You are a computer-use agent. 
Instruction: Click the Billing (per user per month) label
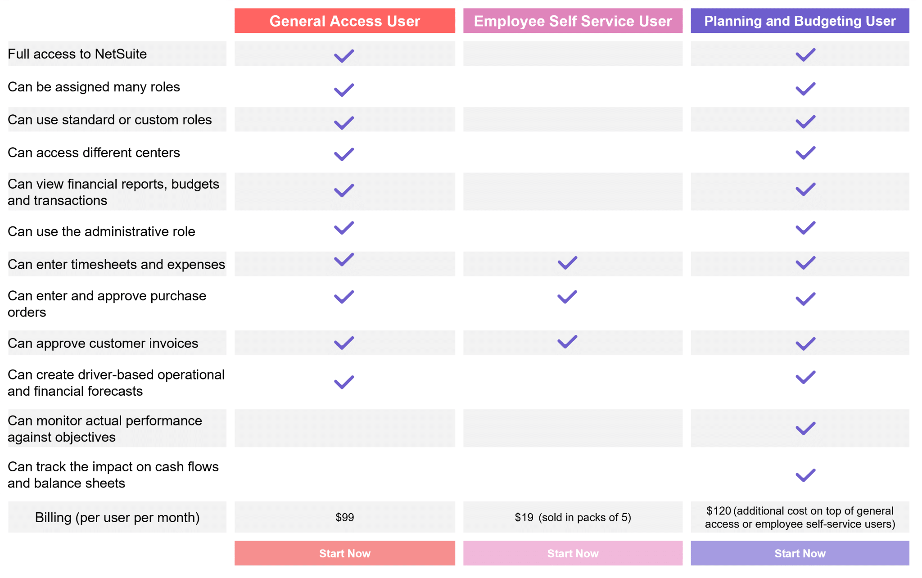pyautogui.click(x=117, y=517)
